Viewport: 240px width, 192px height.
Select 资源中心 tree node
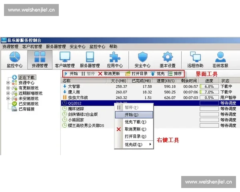(x=26, y=83)
